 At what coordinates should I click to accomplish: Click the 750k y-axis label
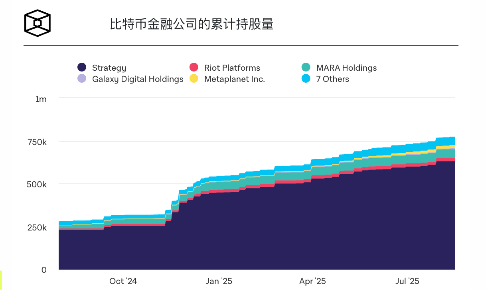point(37,142)
